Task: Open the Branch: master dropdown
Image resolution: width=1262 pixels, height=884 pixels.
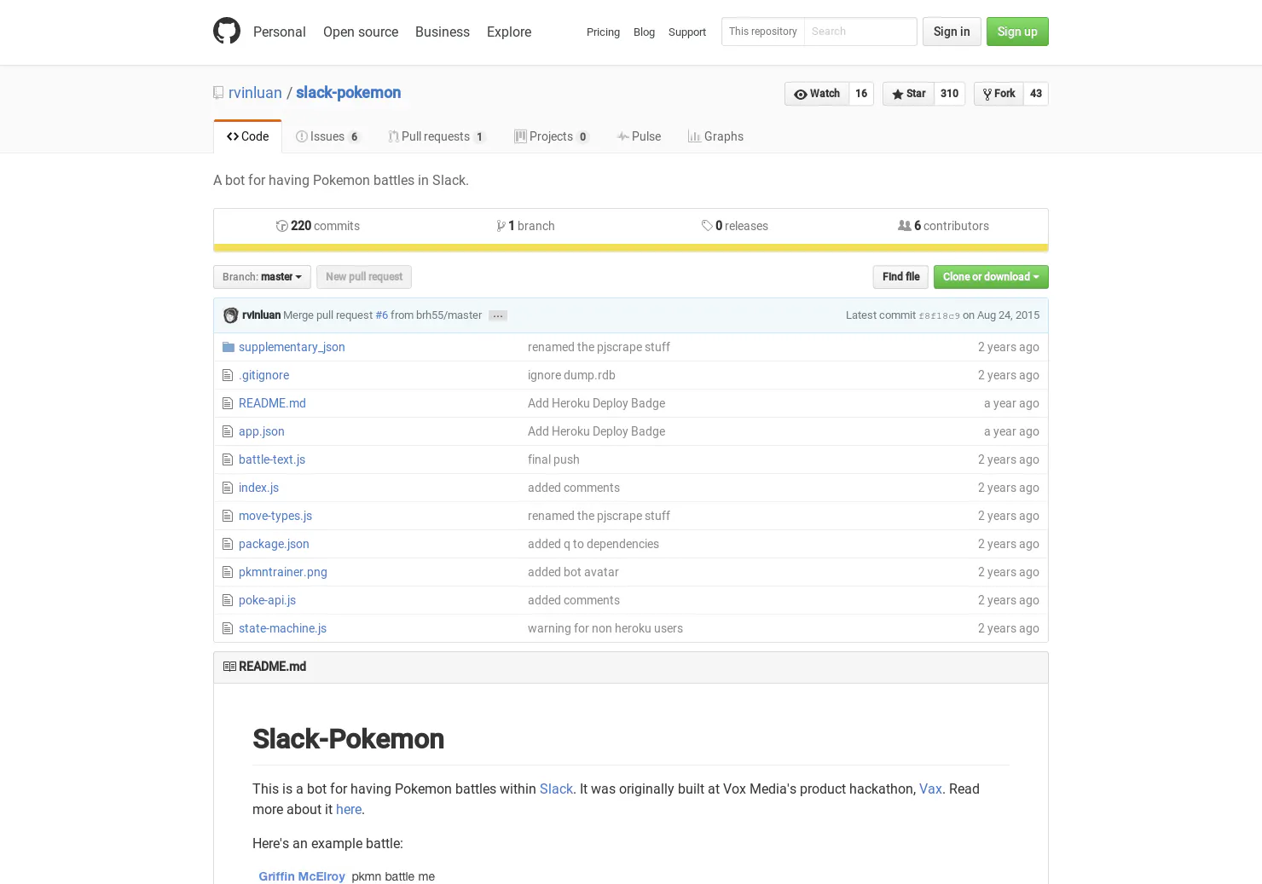Action: point(262,277)
